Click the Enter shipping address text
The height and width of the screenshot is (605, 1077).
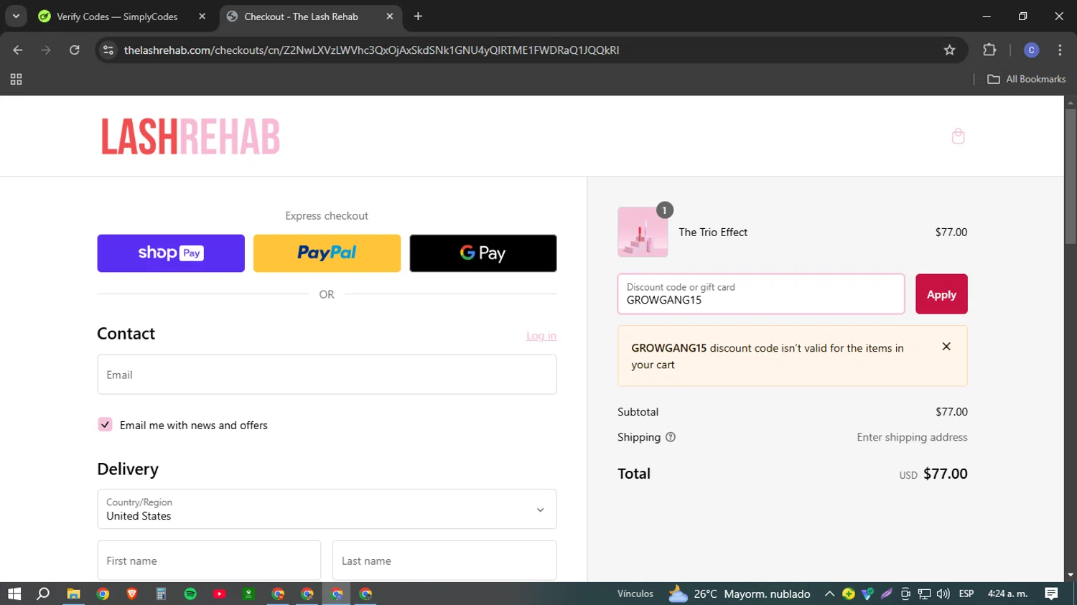tap(912, 437)
